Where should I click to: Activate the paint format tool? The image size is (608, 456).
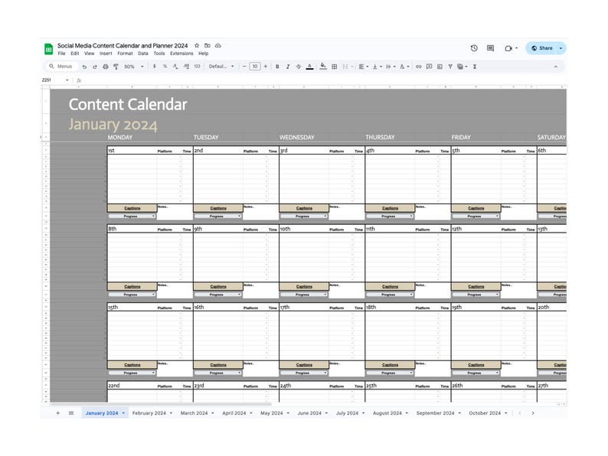(116, 67)
